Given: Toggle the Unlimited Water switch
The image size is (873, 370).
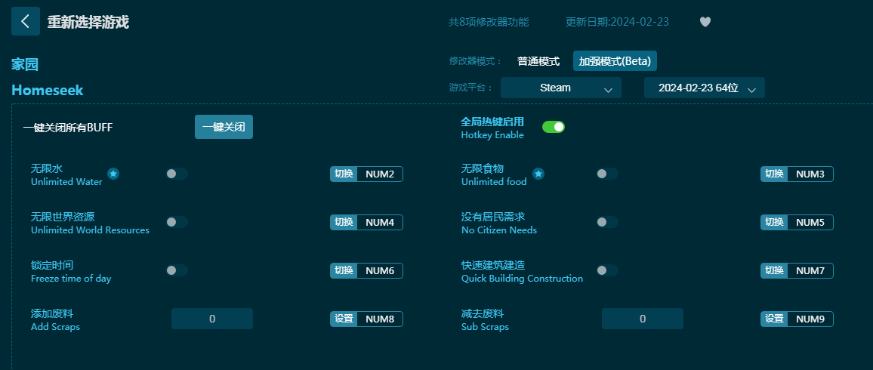Looking at the screenshot, I should point(177,174).
